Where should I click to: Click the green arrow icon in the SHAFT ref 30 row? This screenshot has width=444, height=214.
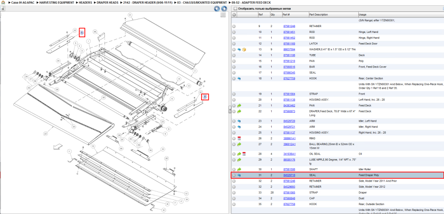(x=239, y=170)
